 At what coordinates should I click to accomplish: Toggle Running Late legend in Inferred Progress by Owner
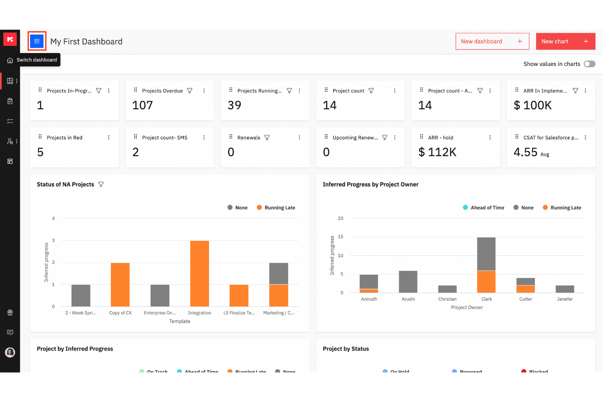click(x=562, y=208)
